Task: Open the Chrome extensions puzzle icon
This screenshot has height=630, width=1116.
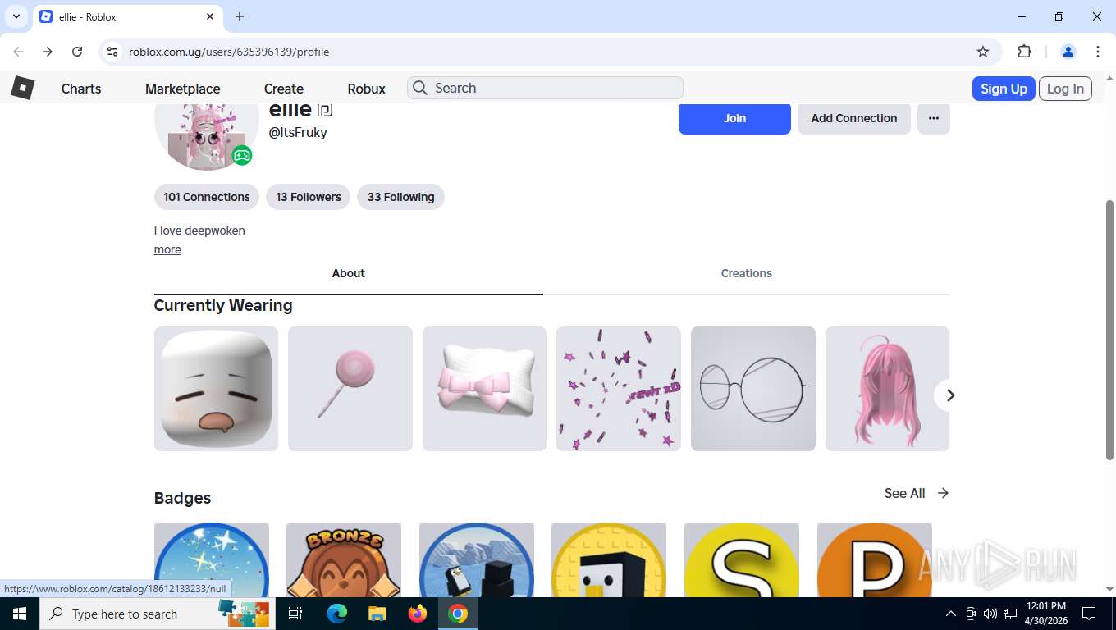Action: [x=1024, y=52]
